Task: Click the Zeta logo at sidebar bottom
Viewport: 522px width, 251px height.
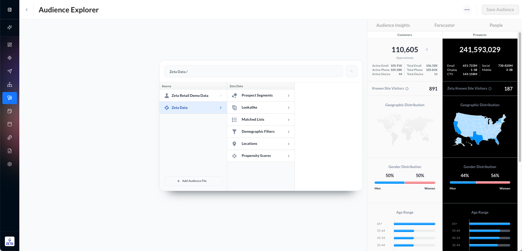Action: pos(10,241)
